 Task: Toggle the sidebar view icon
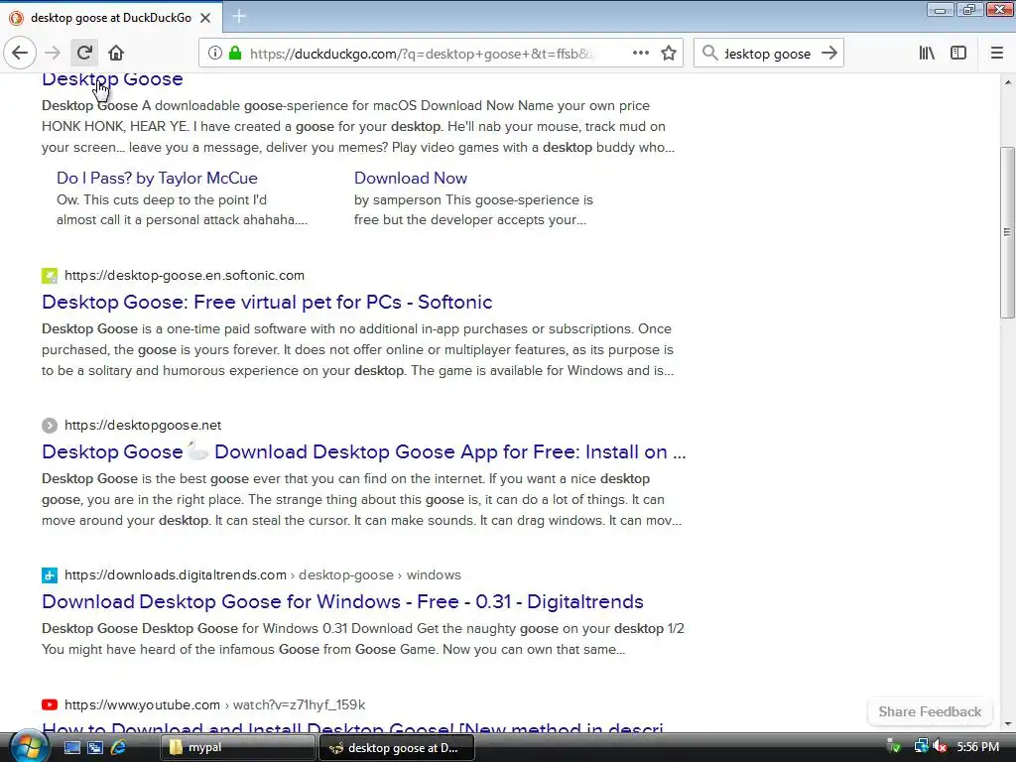pyautogui.click(x=958, y=53)
